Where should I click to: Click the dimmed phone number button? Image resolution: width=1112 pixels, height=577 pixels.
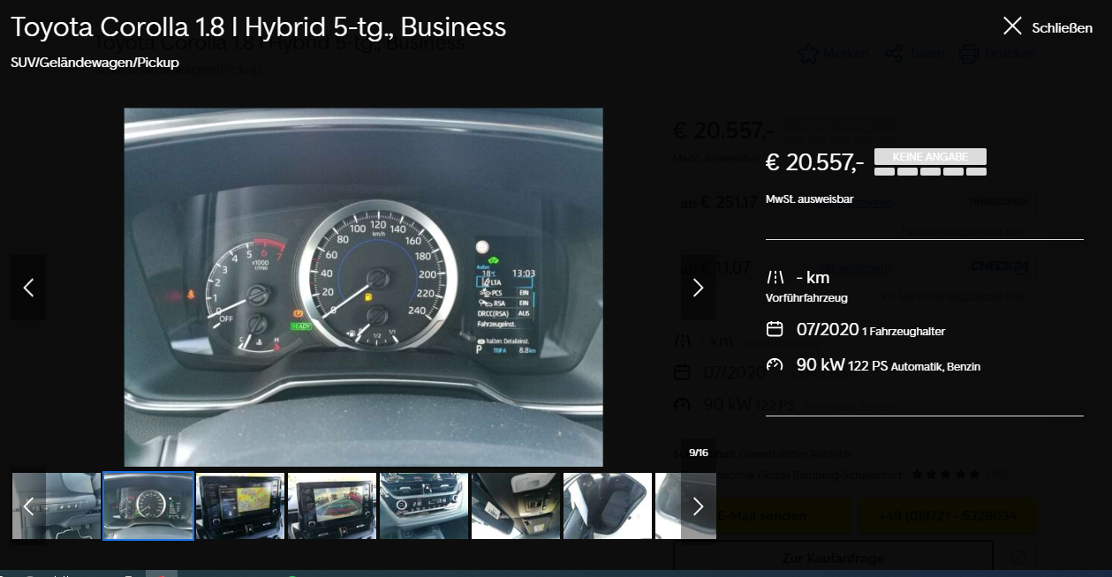948,516
